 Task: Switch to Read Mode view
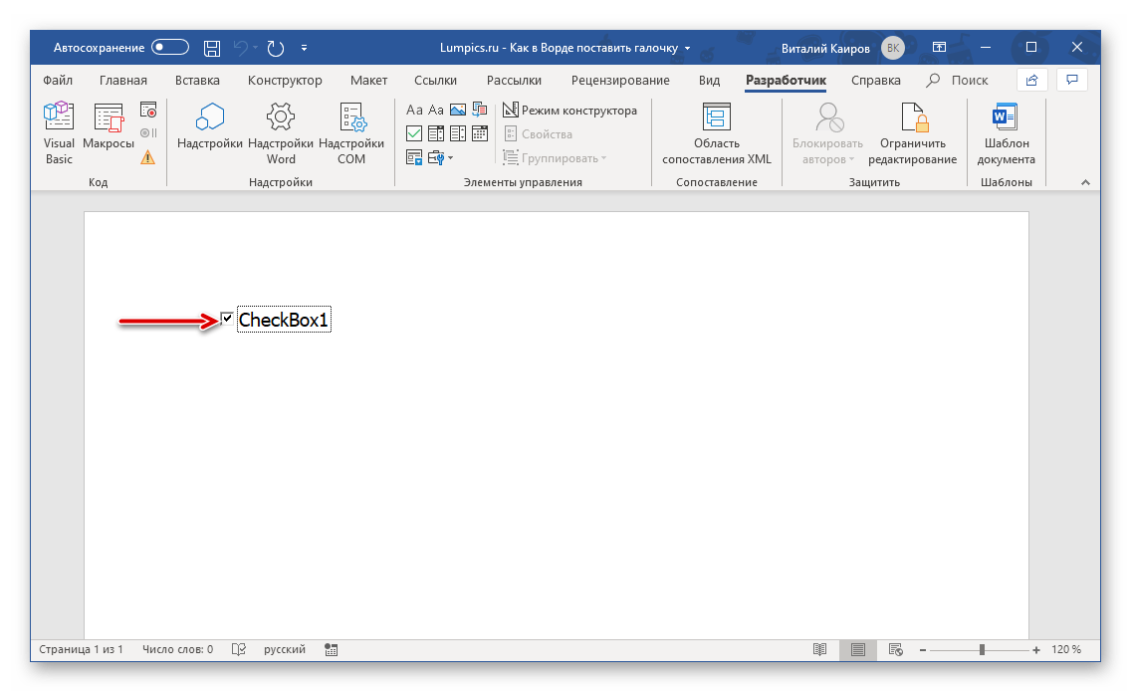click(x=820, y=649)
